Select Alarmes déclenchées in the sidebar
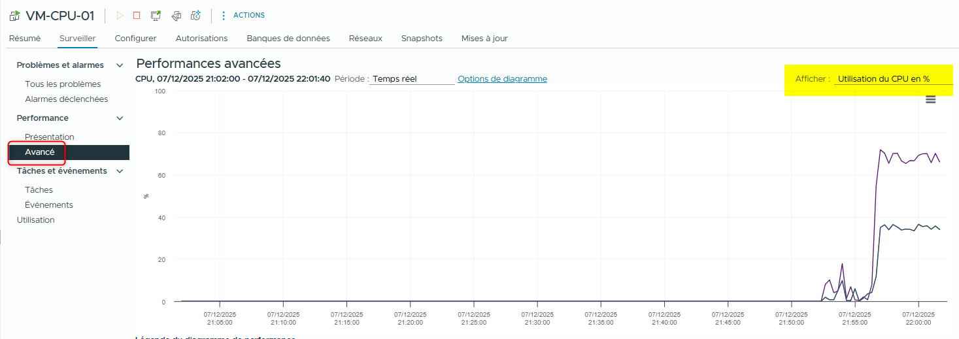 pos(66,99)
